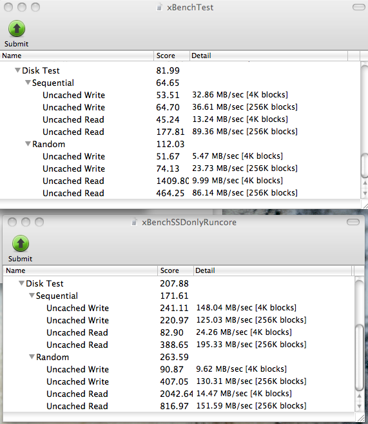Viewport: 368px width, 424px height.
Task: Click the score value 171.61
Action: coord(174,296)
